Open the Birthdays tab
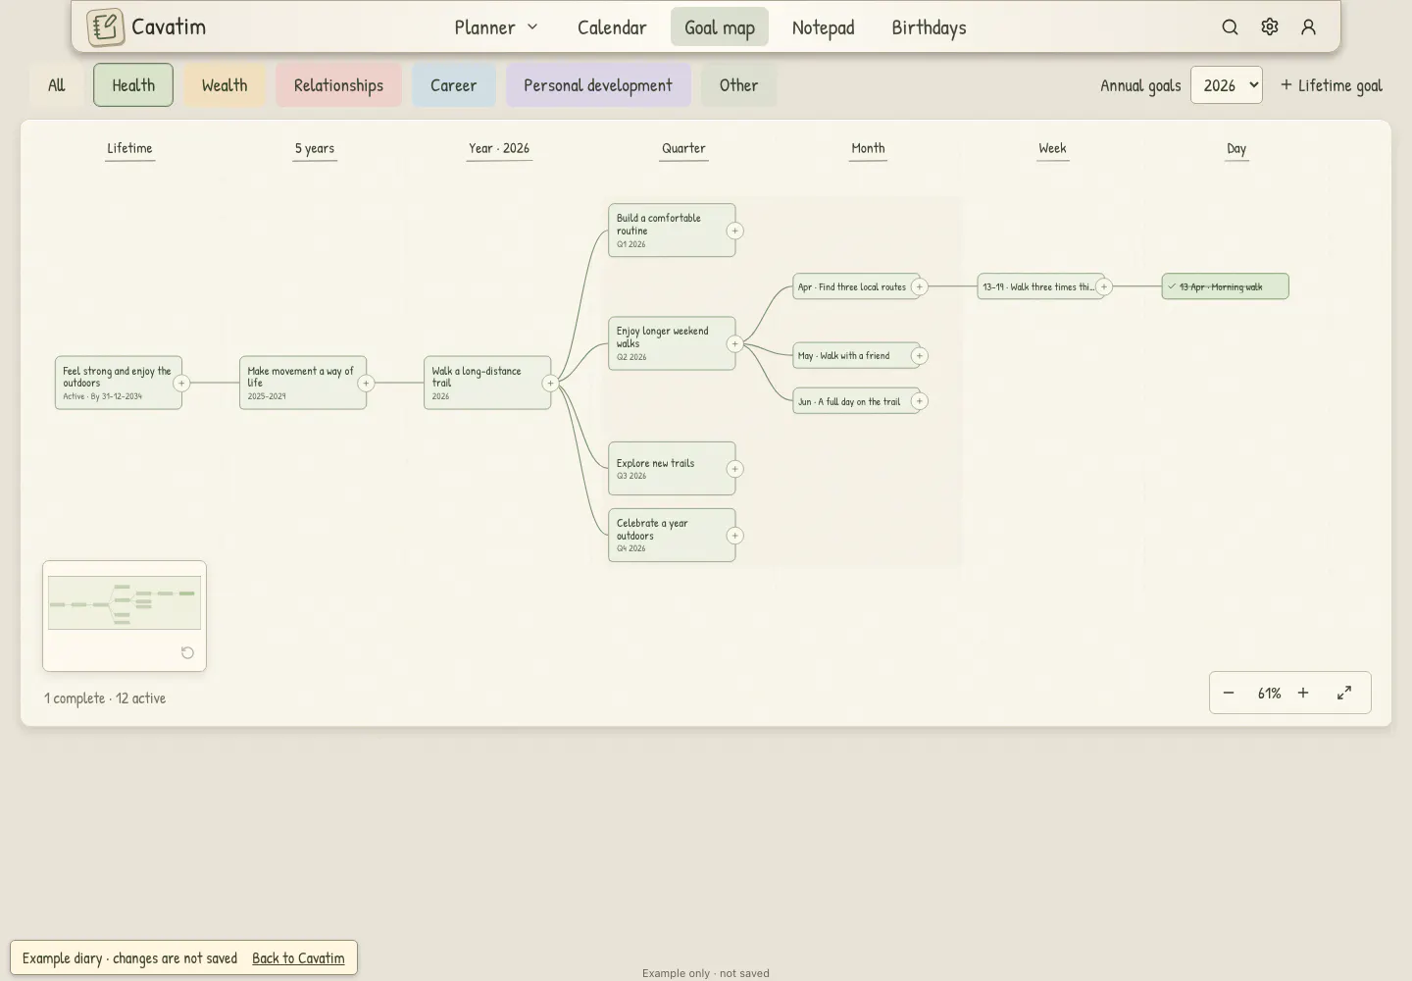1412x981 pixels. 929,27
